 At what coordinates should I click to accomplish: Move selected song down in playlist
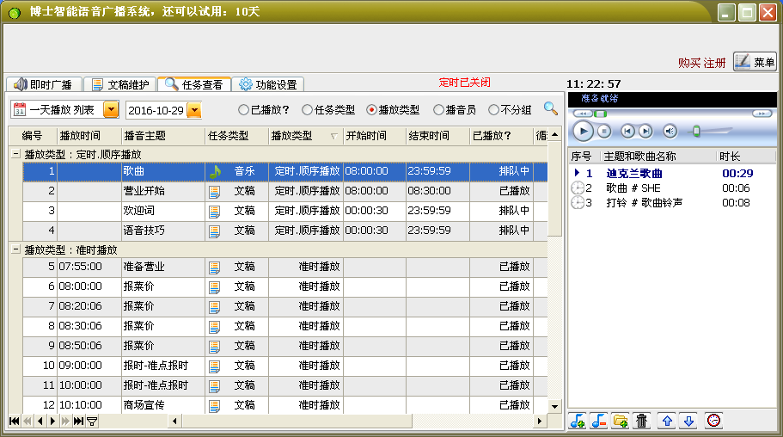click(x=688, y=421)
